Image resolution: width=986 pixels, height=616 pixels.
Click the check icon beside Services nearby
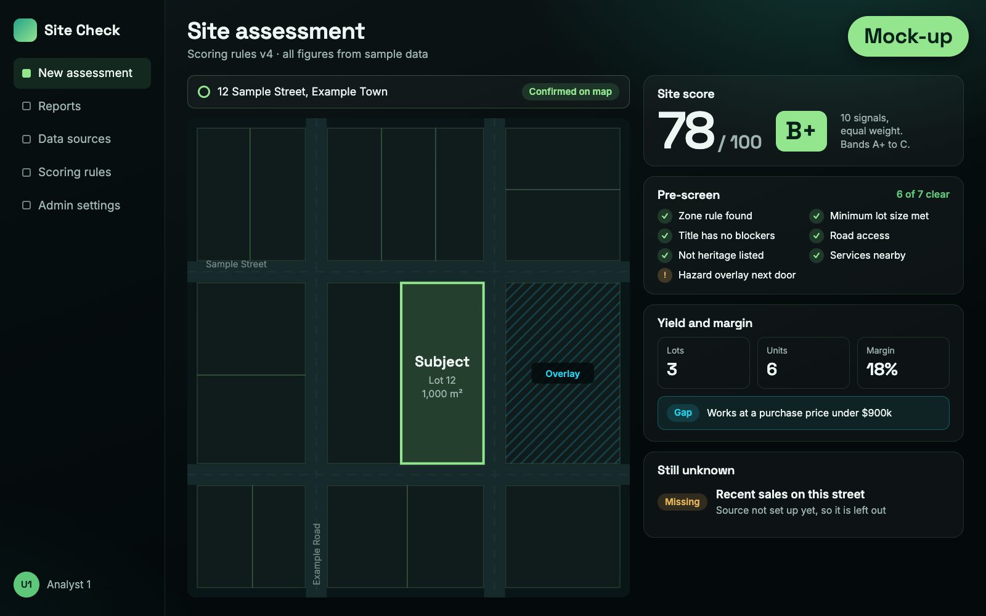[x=817, y=256]
